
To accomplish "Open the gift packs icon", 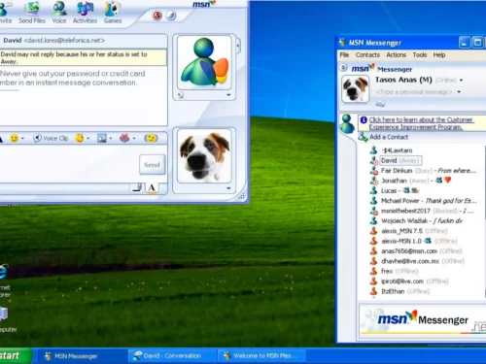I will (x=124, y=138).
